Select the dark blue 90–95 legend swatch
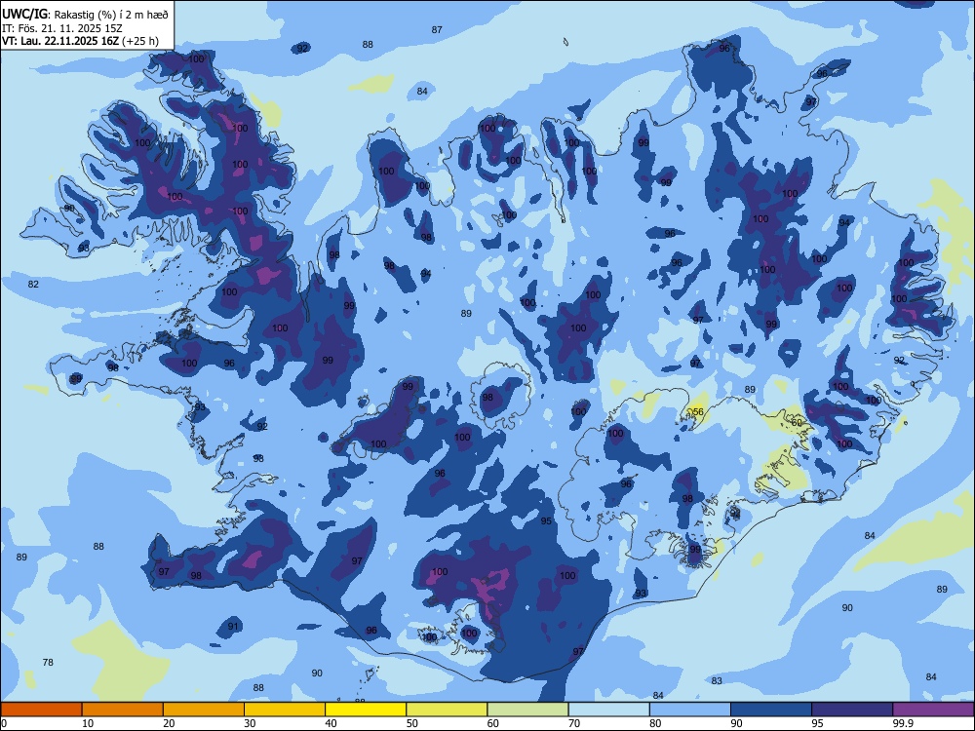975x731 pixels. [x=771, y=710]
